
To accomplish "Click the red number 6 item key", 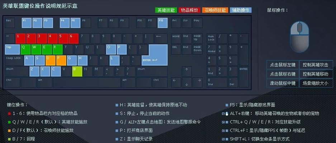I will (x=74, y=38).
